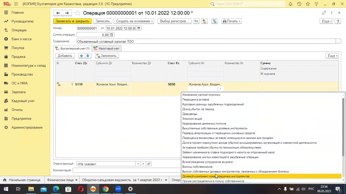Click the dropdown list's bottom scroll arrow

343,180
